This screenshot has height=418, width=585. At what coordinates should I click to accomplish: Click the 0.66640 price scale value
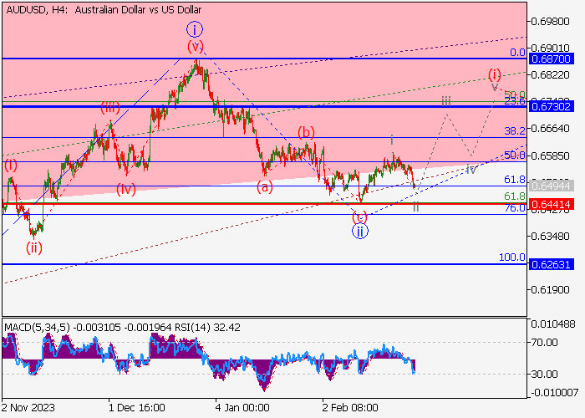(x=550, y=129)
